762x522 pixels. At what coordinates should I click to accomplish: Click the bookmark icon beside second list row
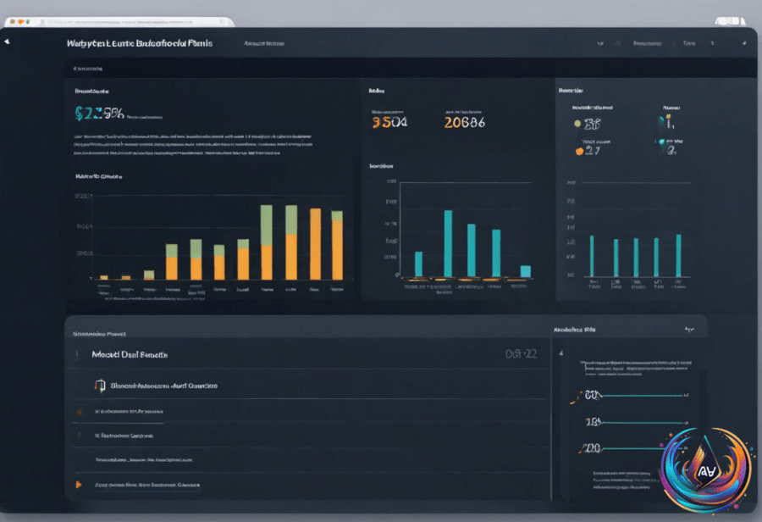[x=100, y=386]
